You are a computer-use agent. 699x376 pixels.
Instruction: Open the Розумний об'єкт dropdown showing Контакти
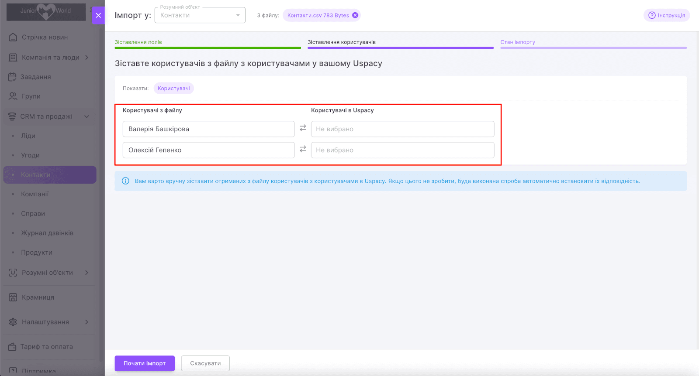pyautogui.click(x=200, y=15)
